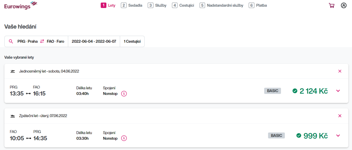352x150 pixels.
Task: Show connection info for return flight
Action: click(124, 138)
